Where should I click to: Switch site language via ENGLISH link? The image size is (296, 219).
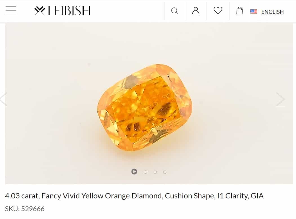click(272, 12)
